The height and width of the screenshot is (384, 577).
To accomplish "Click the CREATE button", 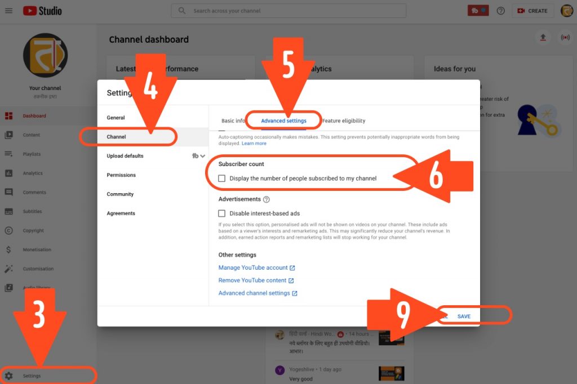I will 533,11.
